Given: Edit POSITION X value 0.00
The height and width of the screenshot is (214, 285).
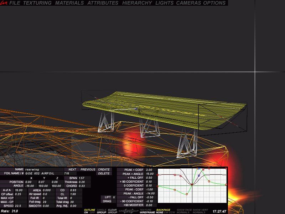Looking at the screenshot, I should [31, 182].
